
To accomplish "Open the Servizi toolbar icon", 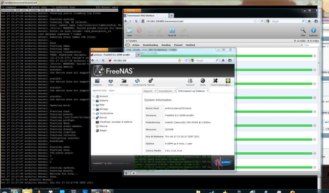I will tap(151, 82).
